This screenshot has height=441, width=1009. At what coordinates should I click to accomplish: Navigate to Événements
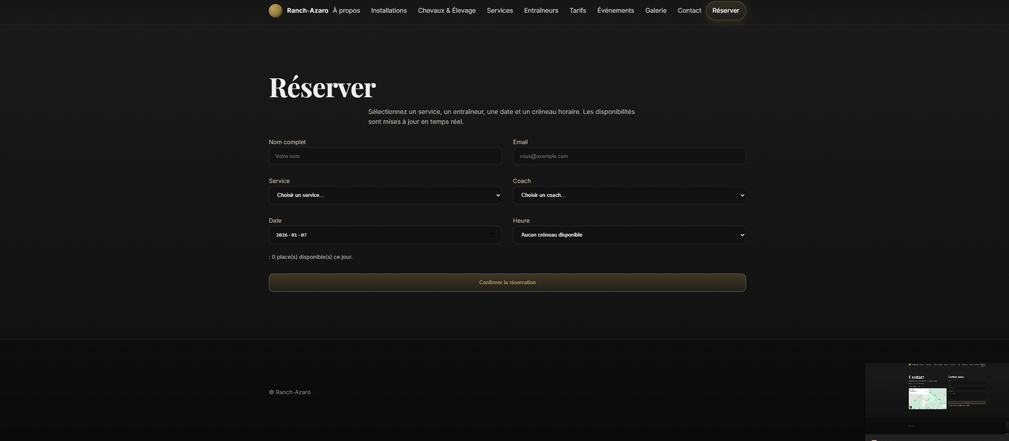point(615,10)
